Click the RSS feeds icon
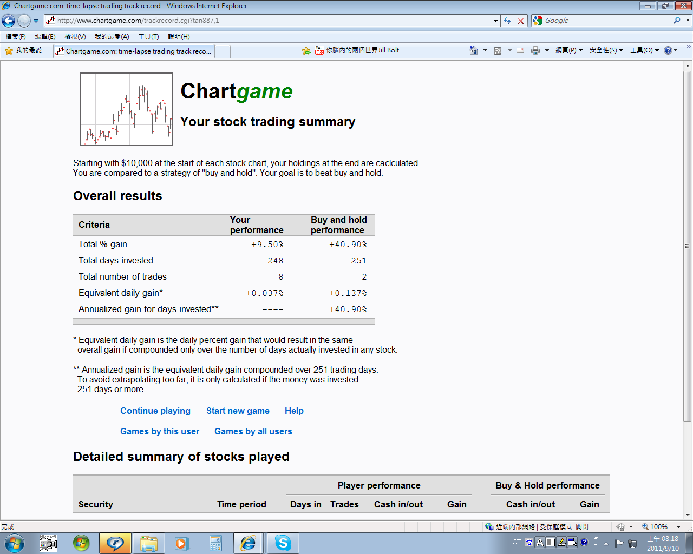This screenshot has width=693, height=554. click(498, 50)
